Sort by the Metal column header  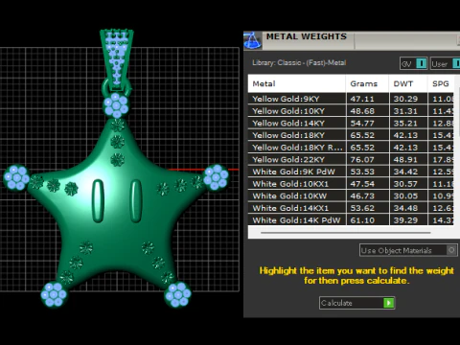pyautogui.click(x=297, y=83)
